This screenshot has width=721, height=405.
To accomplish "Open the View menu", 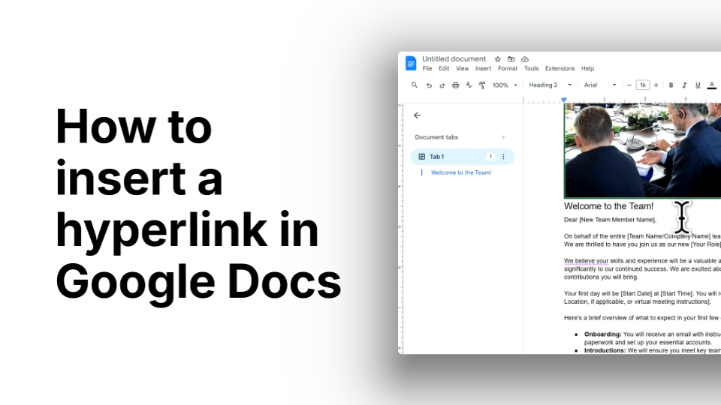I will pos(462,68).
